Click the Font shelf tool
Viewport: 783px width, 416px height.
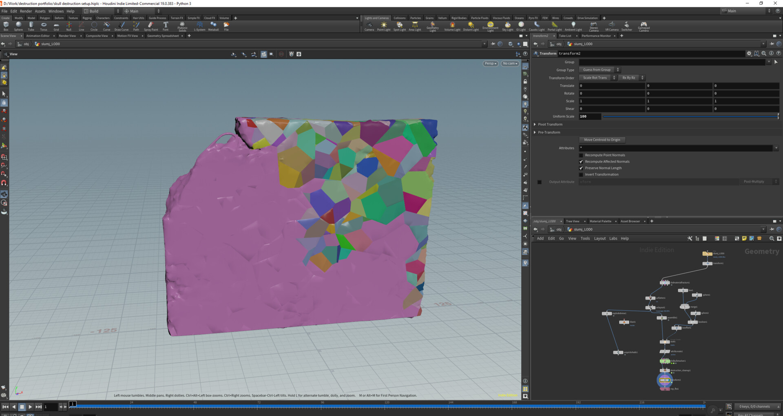tap(166, 26)
